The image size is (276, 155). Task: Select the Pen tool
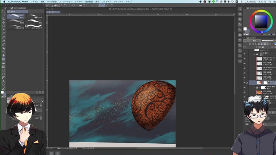pos(3,37)
